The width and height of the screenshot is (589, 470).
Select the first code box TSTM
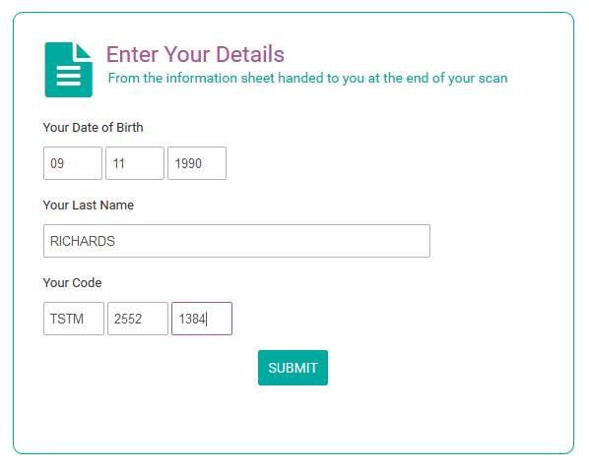[74, 319]
